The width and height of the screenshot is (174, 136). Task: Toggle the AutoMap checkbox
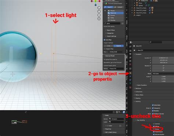point(104,40)
